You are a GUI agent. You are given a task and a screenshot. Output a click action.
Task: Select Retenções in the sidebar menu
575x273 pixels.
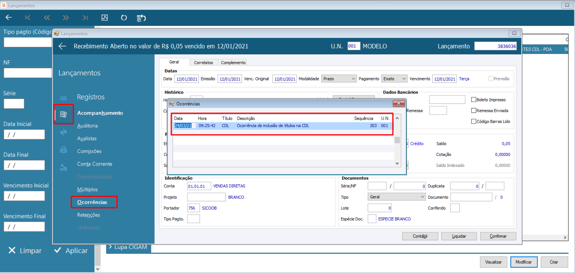89,215
